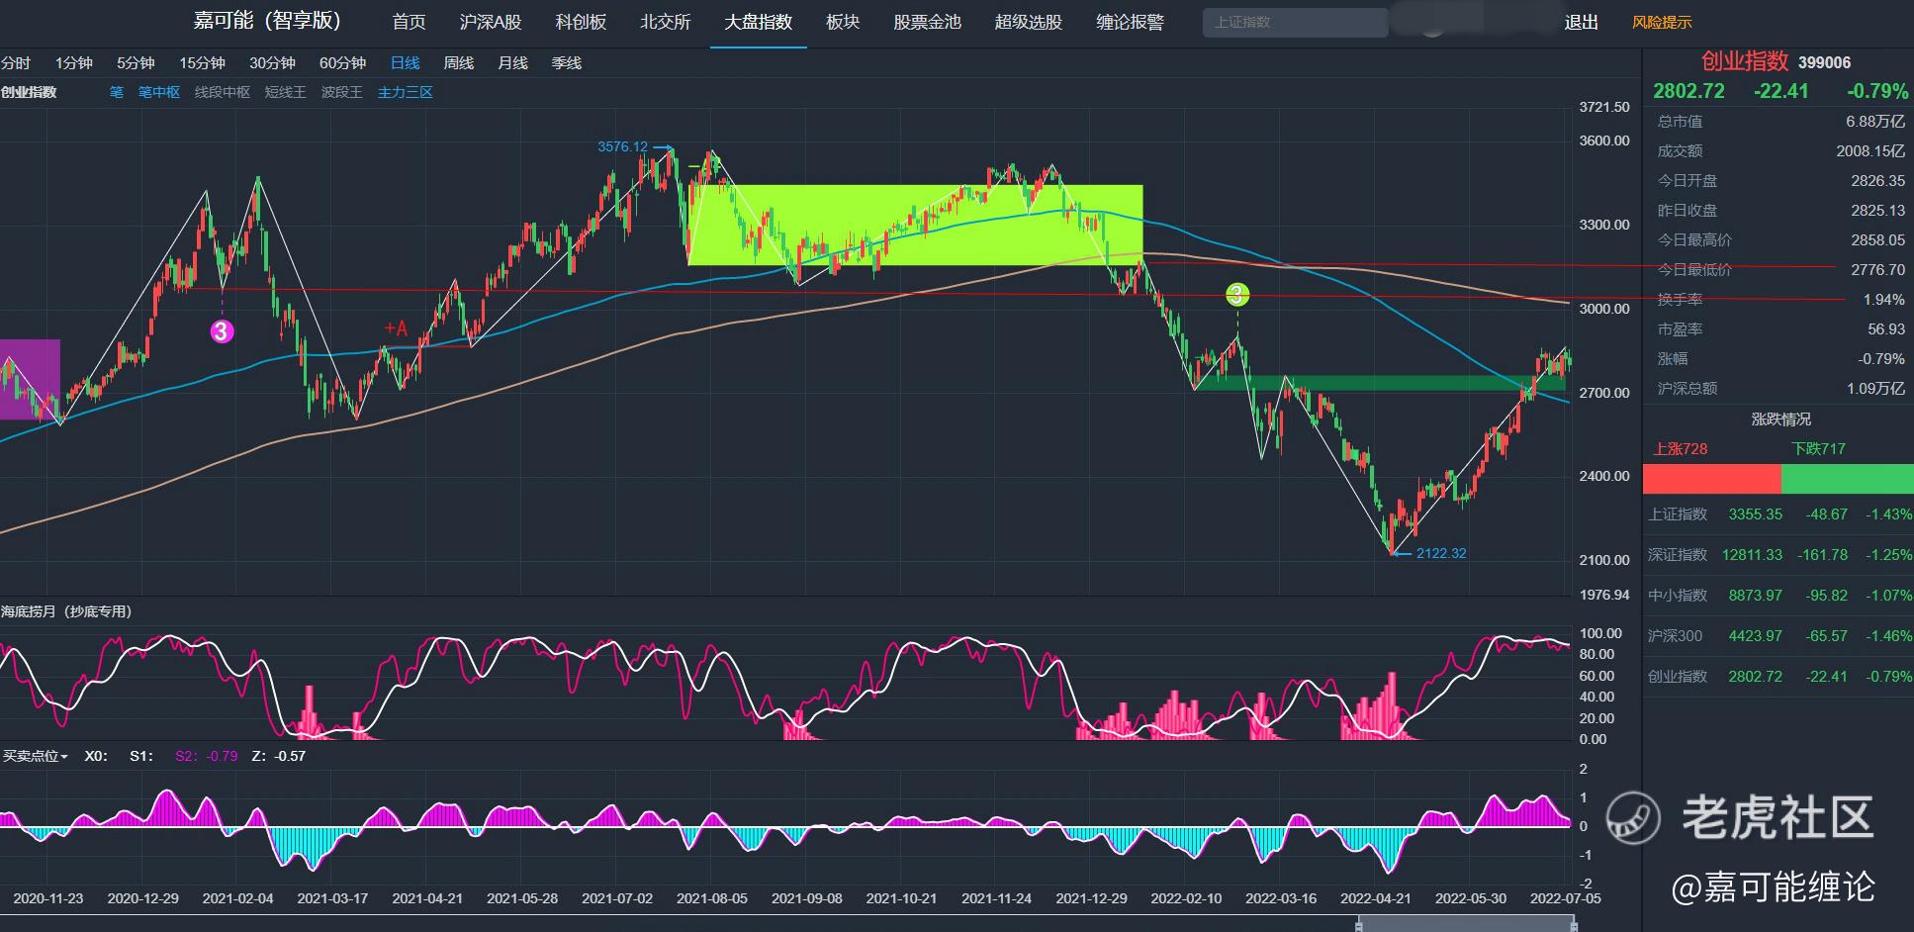
Task: Open the 股票金池 tab
Action: pos(927,22)
